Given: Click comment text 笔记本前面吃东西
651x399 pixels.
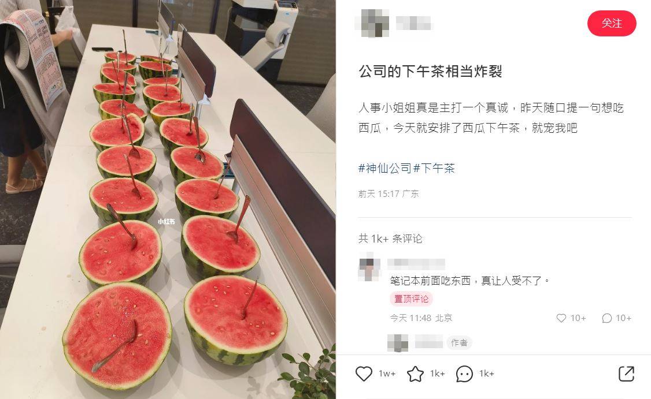Looking at the screenshot, I should (430, 281).
